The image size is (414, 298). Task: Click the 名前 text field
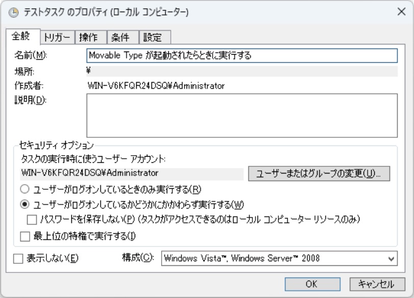coord(242,55)
